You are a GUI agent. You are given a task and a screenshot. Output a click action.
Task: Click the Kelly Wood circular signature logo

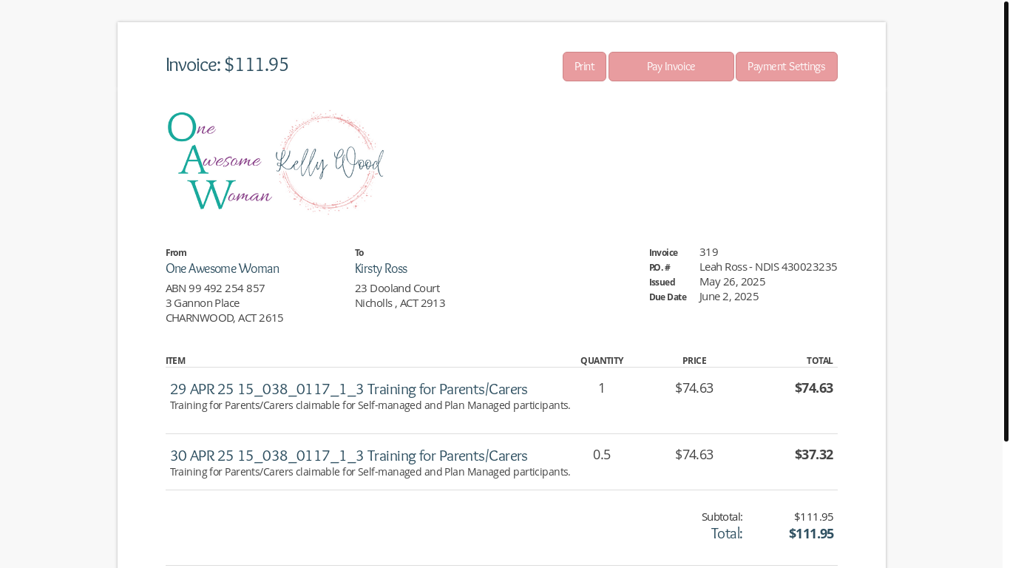coord(330,162)
